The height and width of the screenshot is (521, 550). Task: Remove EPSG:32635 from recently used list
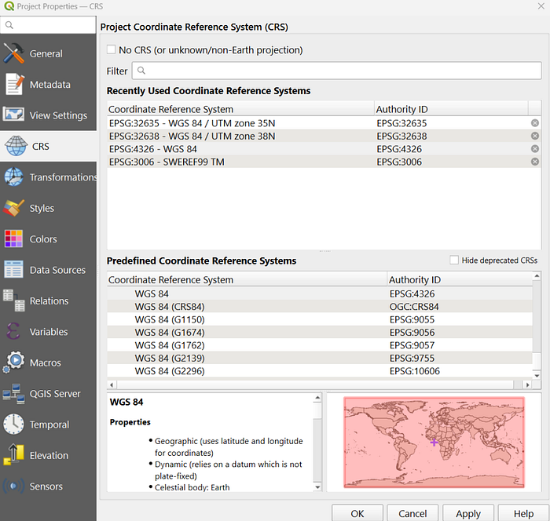click(534, 123)
